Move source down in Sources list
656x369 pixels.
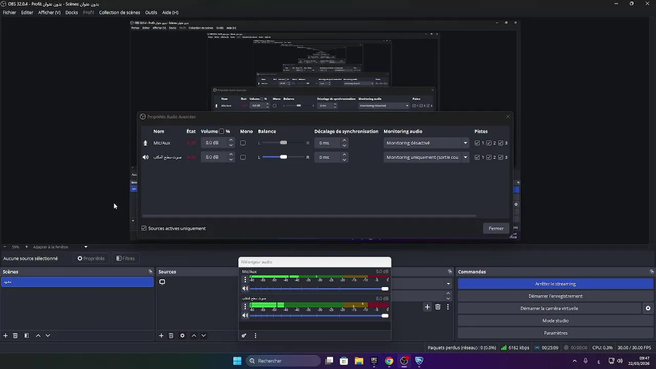click(x=203, y=336)
